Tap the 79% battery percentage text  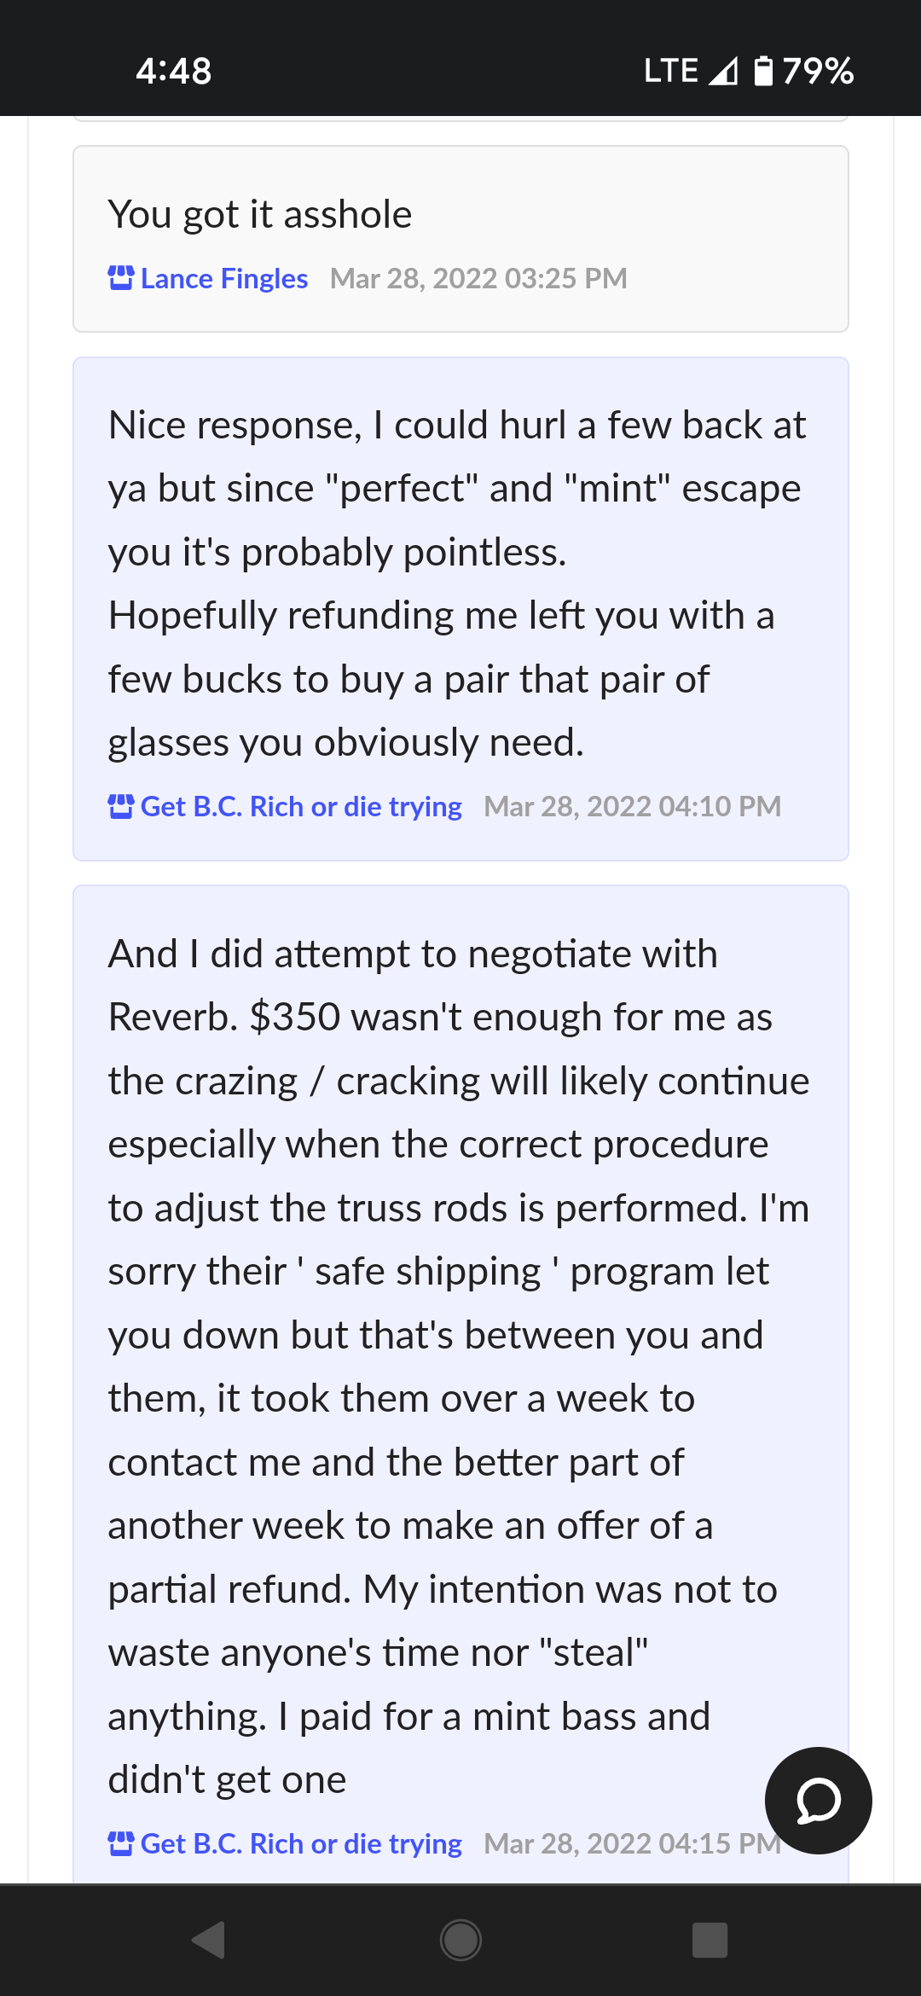[818, 71]
